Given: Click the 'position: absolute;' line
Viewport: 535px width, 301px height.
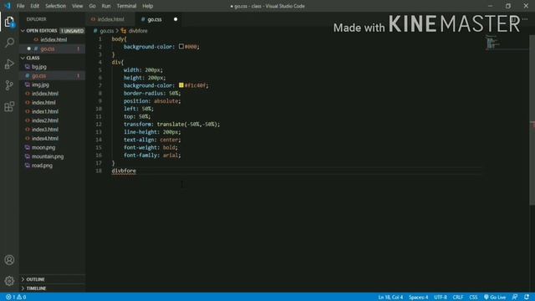Looking at the screenshot, I should pos(152,101).
